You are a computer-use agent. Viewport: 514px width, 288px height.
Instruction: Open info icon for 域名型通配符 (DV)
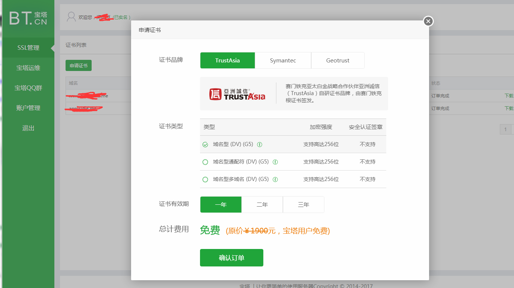(x=275, y=162)
